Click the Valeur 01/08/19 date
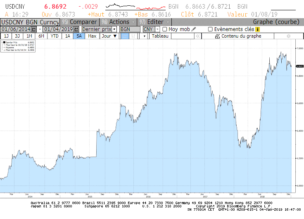This screenshot has width=304, height=219. pyautogui.click(x=252, y=14)
